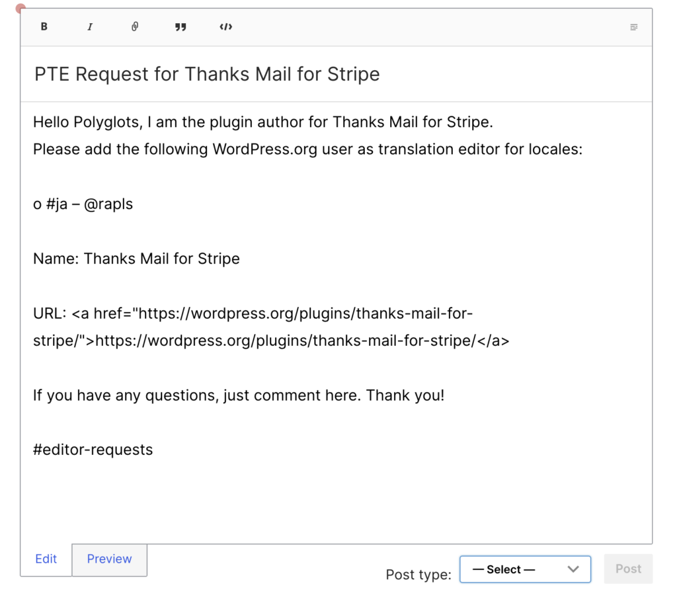The width and height of the screenshot is (677, 607).
Task: Click the URL anchor tag text
Action: click(271, 327)
